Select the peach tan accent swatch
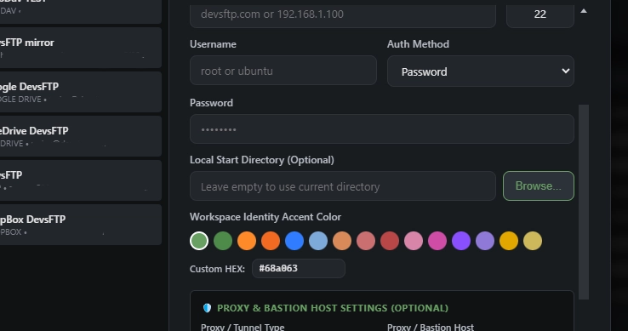The width and height of the screenshot is (628, 331). (342, 241)
